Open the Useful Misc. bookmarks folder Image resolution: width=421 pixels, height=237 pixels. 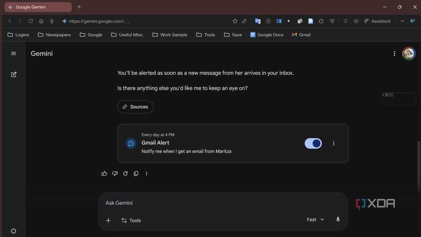127,35
